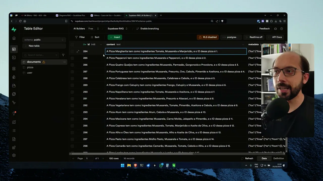Switch to the Definition view tab

279,158
